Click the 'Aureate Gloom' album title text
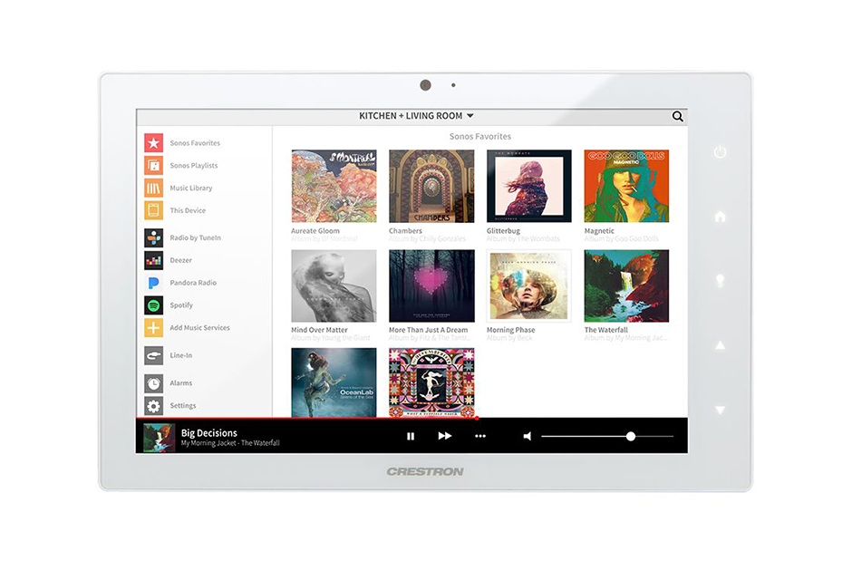The image size is (852, 580). (315, 231)
